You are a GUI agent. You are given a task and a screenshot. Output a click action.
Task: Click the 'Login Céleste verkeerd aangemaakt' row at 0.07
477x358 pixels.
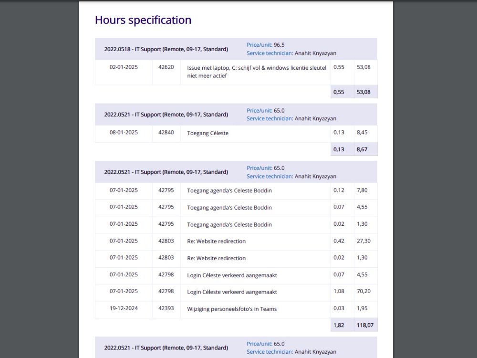(x=236, y=275)
